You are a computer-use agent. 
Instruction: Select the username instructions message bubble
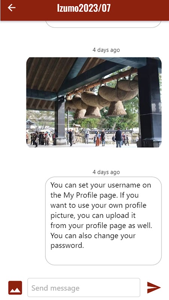point(103,221)
